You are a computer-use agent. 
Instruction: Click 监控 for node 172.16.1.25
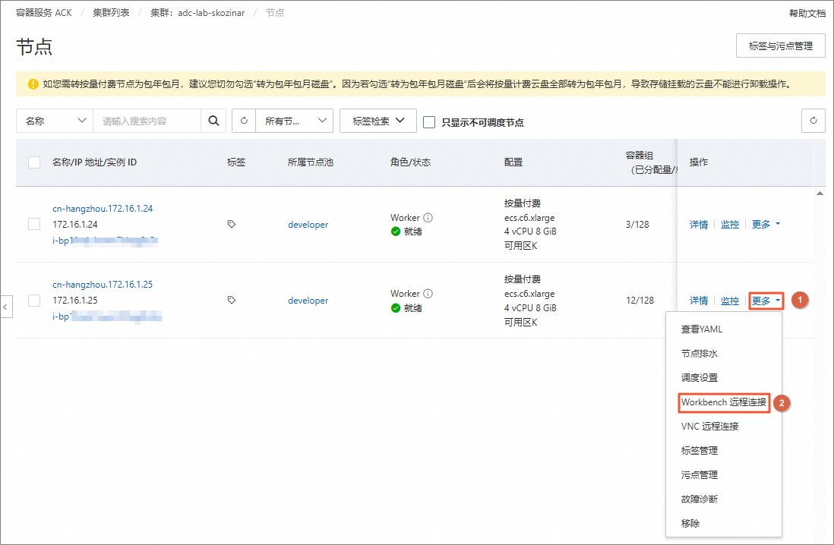tap(730, 301)
